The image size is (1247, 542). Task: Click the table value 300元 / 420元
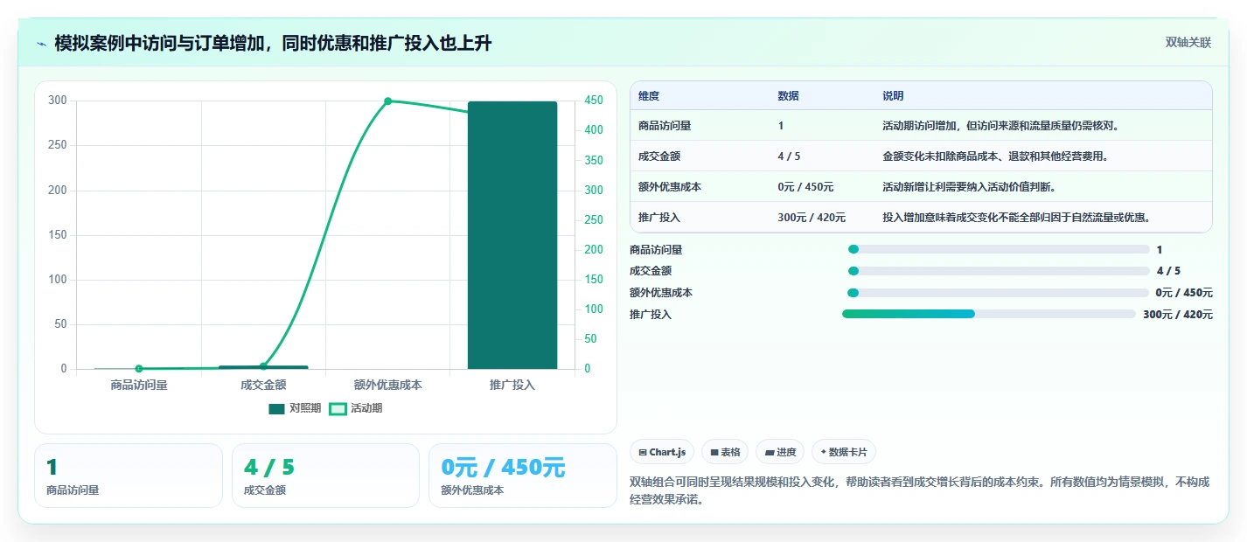click(812, 218)
